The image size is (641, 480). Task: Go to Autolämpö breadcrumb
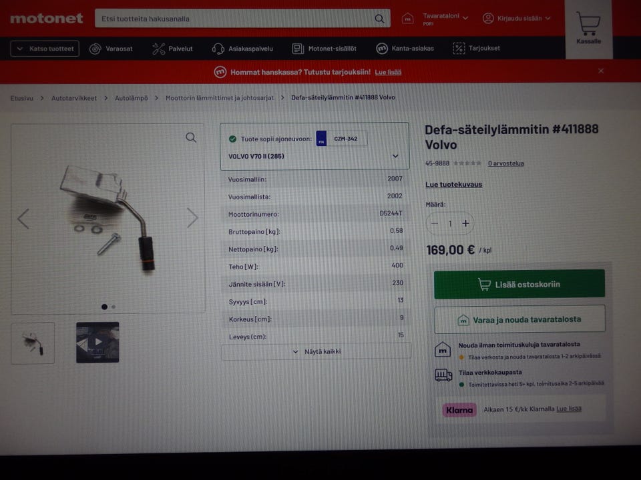132,98
